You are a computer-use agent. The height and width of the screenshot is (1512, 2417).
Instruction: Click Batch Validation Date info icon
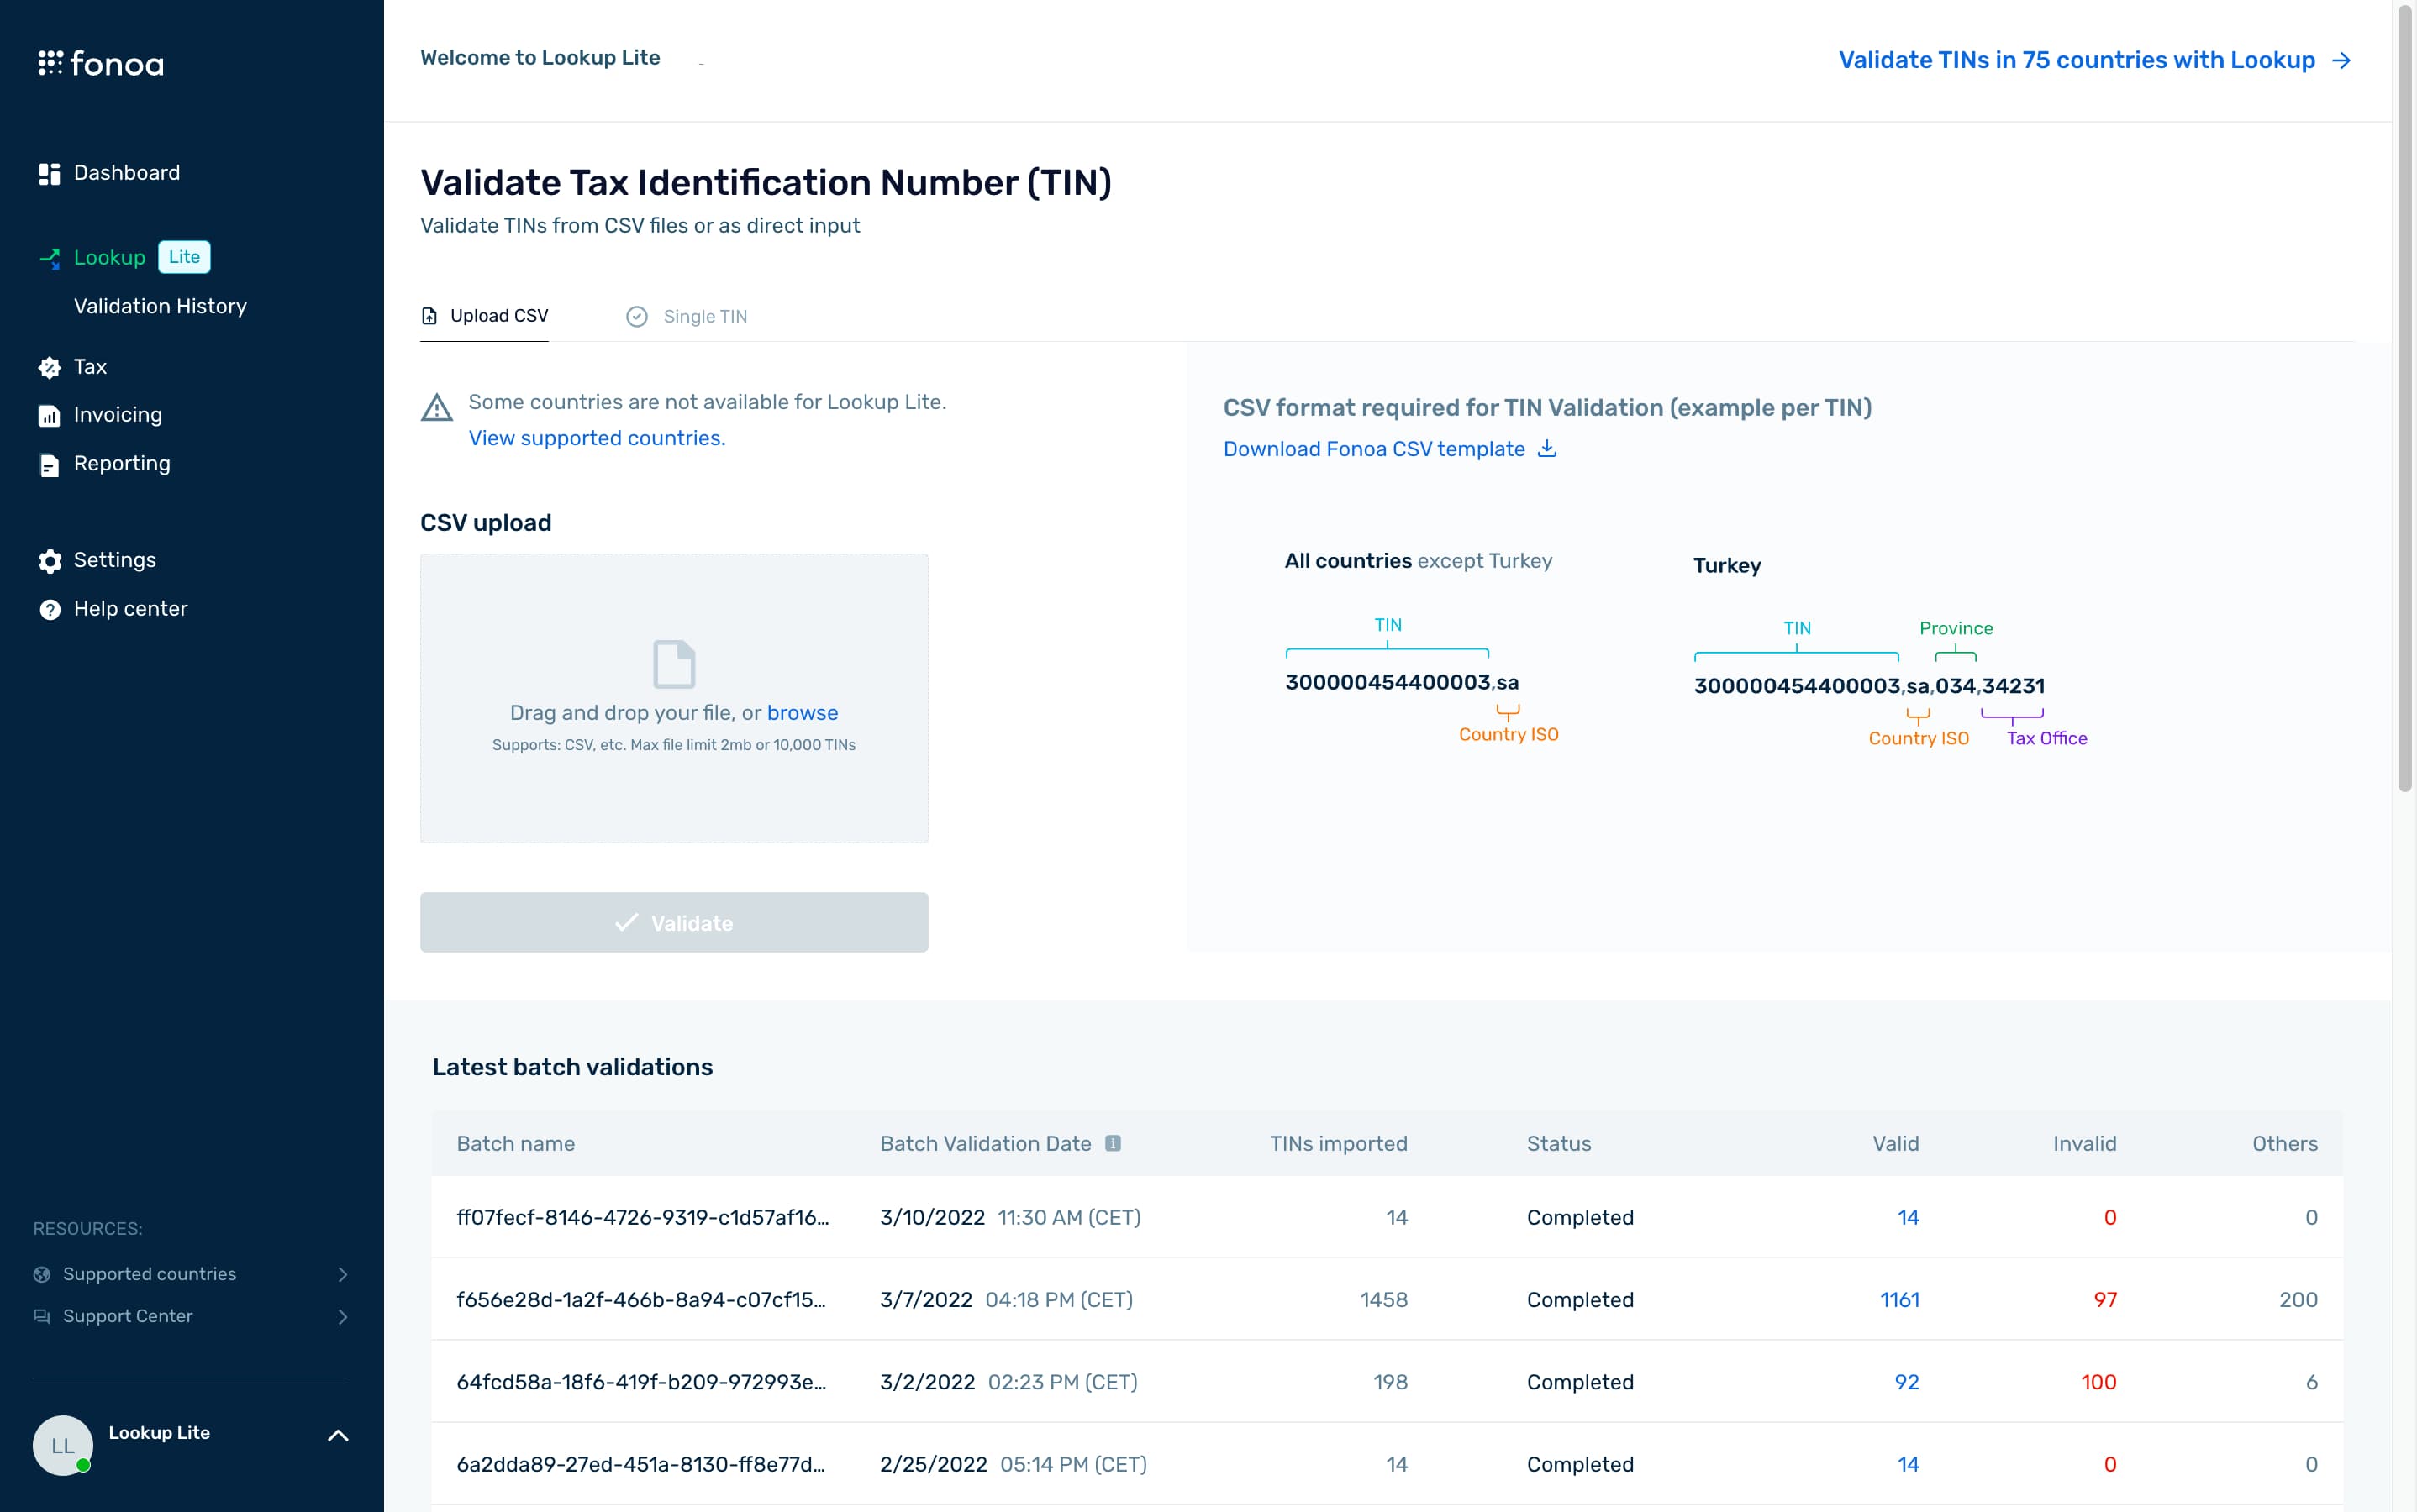[1113, 1143]
